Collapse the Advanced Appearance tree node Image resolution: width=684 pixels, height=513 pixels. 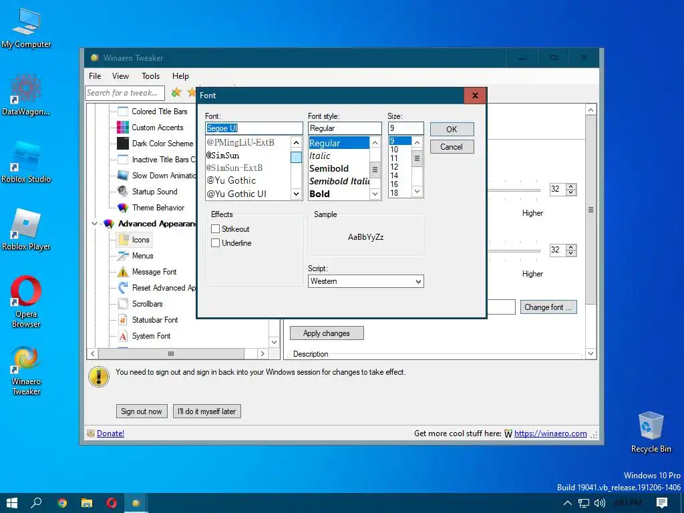point(94,224)
